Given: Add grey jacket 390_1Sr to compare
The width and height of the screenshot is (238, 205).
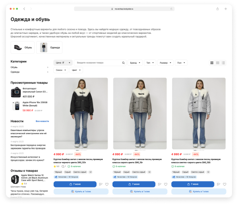Looking at the screenshot, I should [x=159, y=184].
